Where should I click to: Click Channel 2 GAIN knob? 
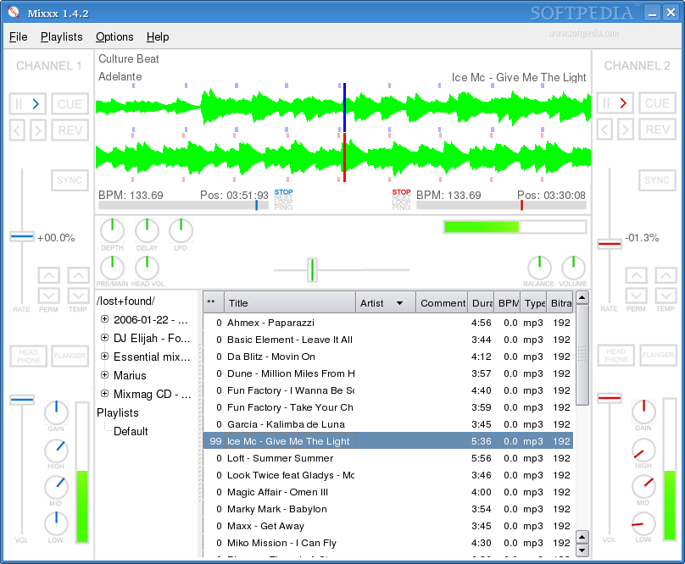pos(643,412)
